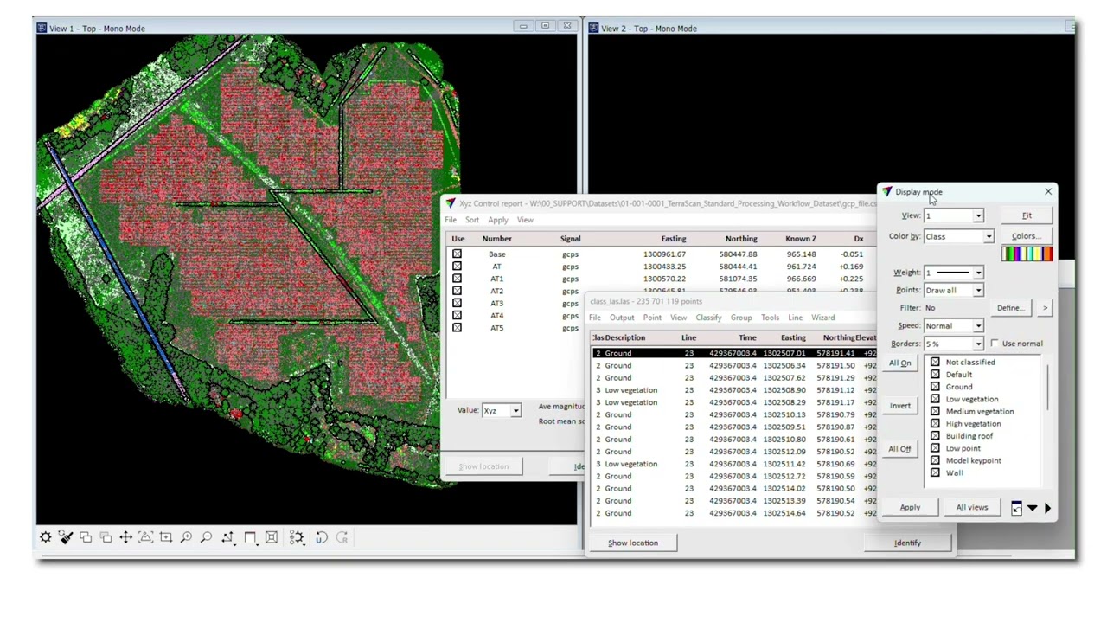This screenshot has height=623, width=1107.
Task: Toggle the Not classified class visibility
Action: (935, 363)
